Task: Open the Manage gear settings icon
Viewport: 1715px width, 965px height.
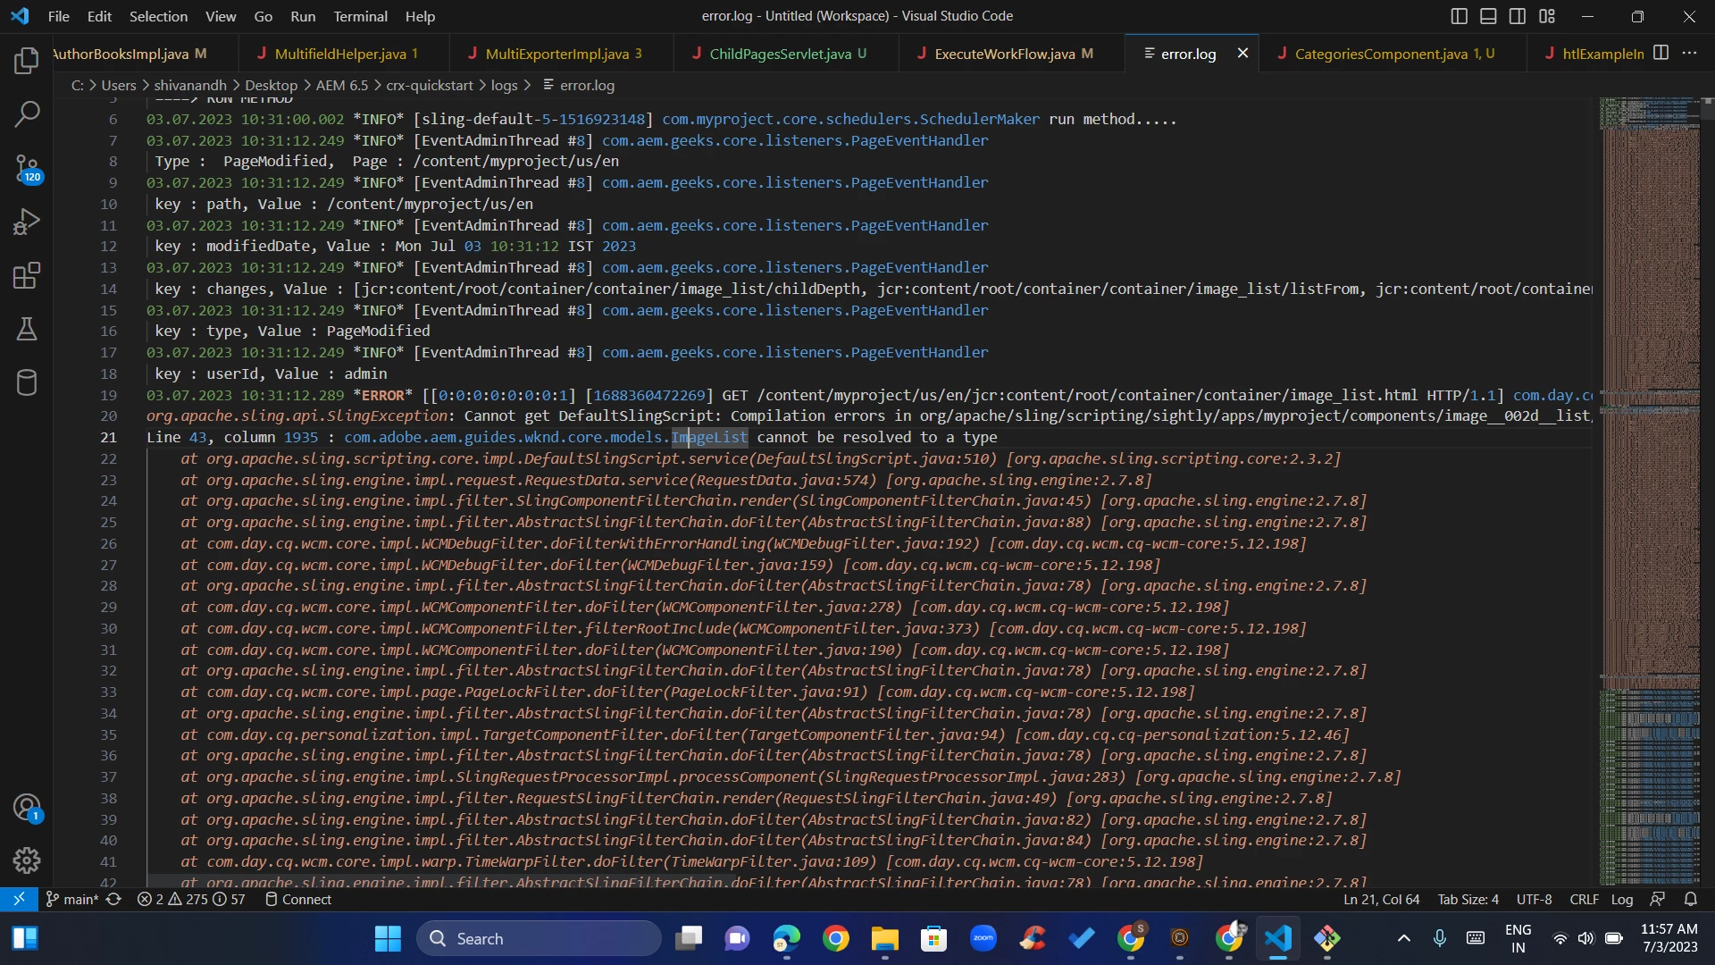Action: (27, 860)
